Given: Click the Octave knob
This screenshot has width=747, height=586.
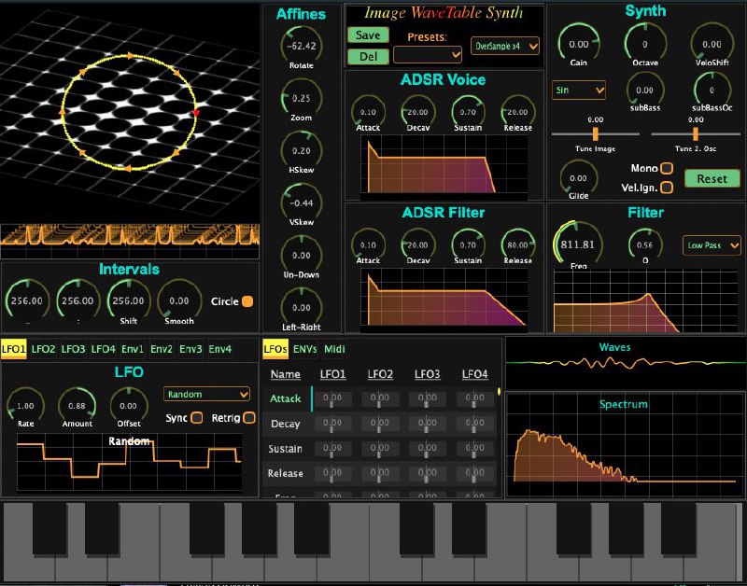Looking at the screenshot, I should [645, 44].
